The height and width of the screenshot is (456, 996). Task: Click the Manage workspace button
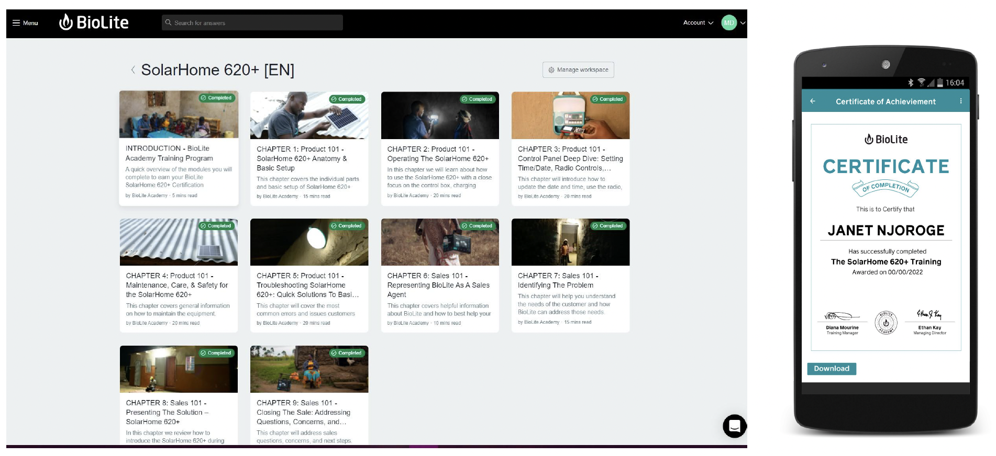pyautogui.click(x=578, y=70)
